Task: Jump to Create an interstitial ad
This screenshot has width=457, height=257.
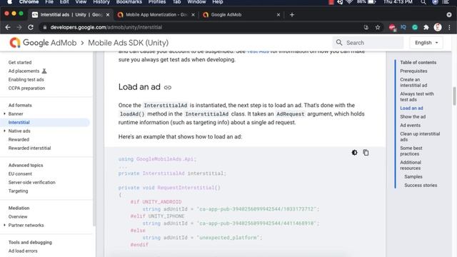Action: tap(413, 83)
